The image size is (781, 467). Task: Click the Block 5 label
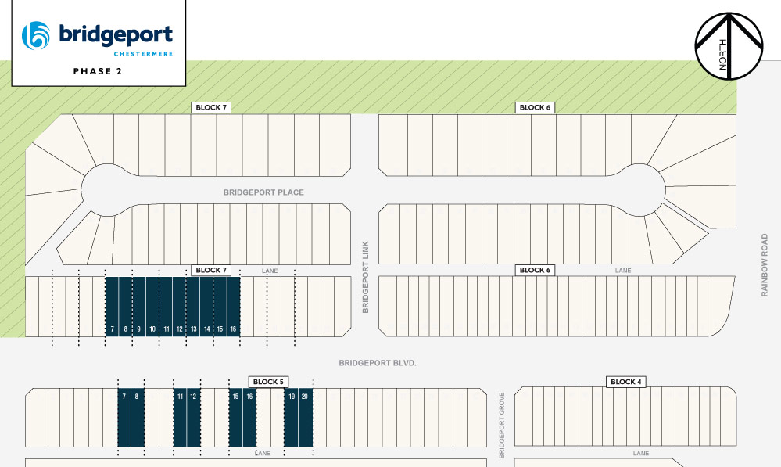point(268,382)
